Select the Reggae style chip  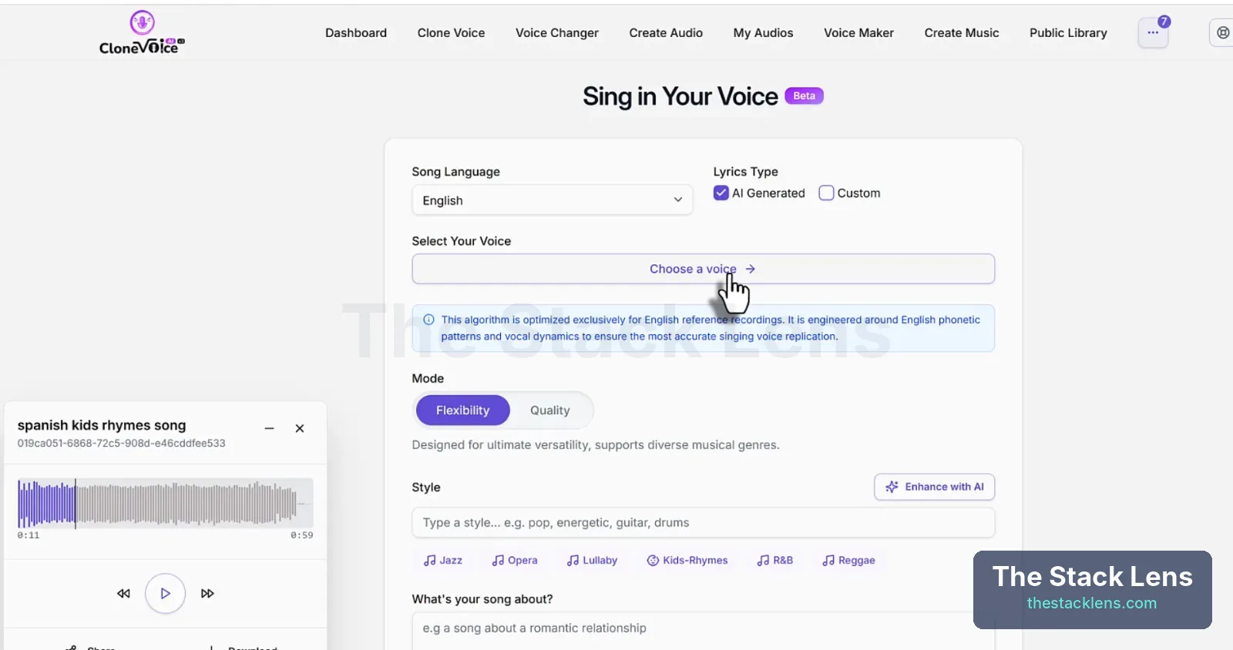(848, 560)
